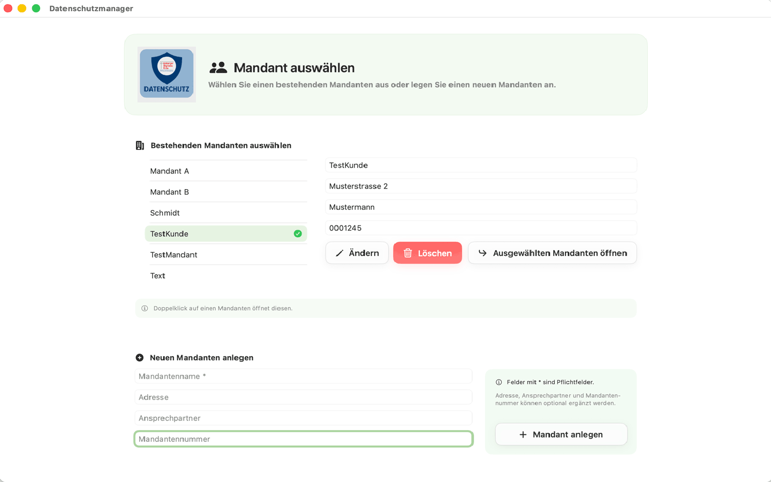This screenshot has height=482, width=771.
Task: Click the Mandant anlegen button
Action: (x=561, y=434)
